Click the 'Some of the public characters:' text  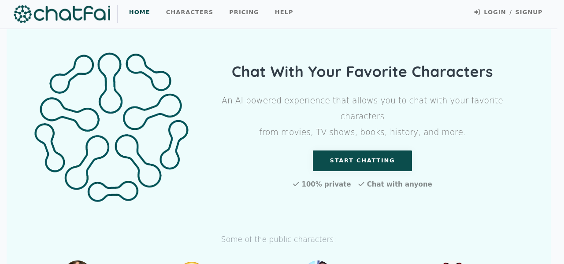[278, 239]
